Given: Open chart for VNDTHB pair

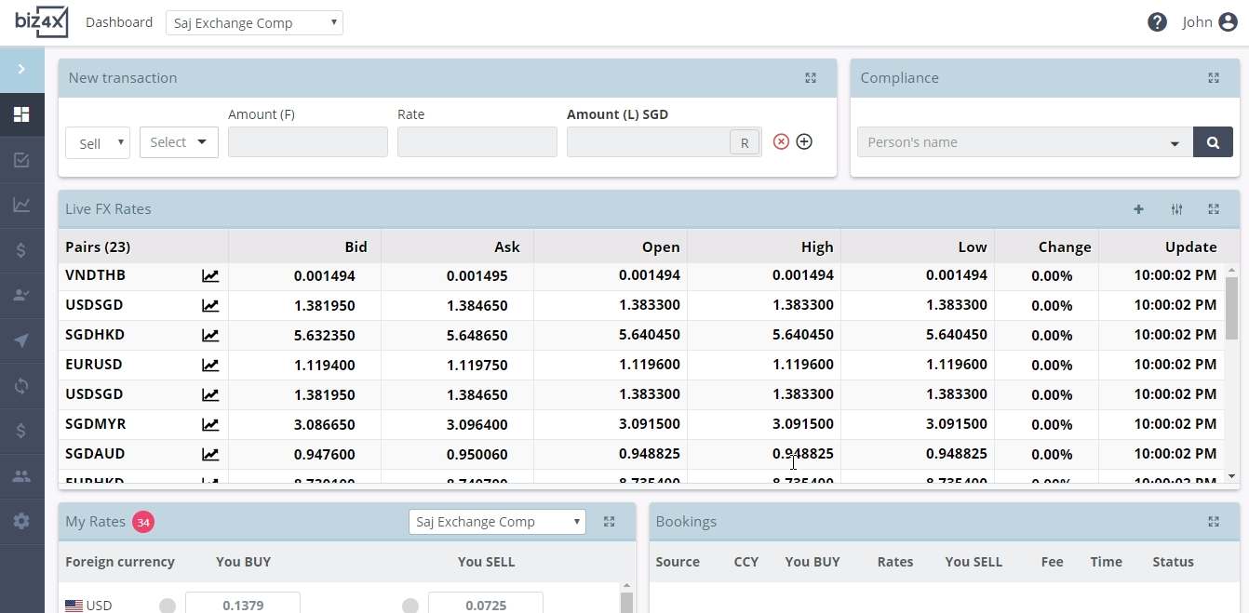Looking at the screenshot, I should (x=210, y=275).
